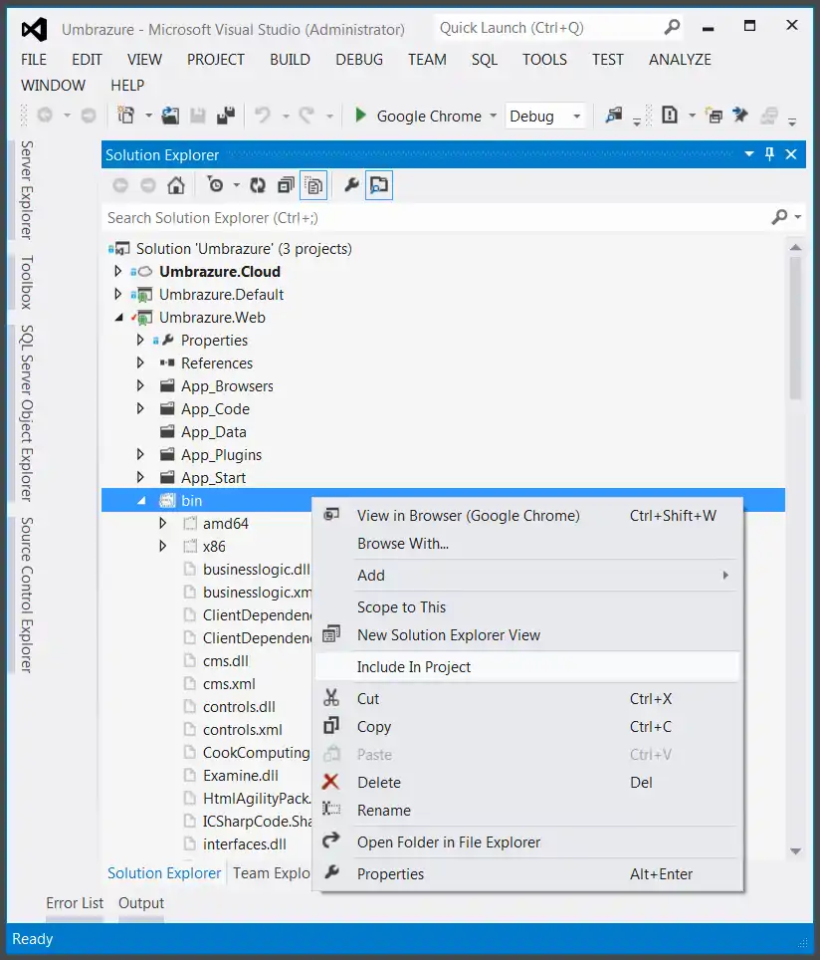Click the green Start debugging arrow
Screen dimensions: 820x960
click(360, 116)
